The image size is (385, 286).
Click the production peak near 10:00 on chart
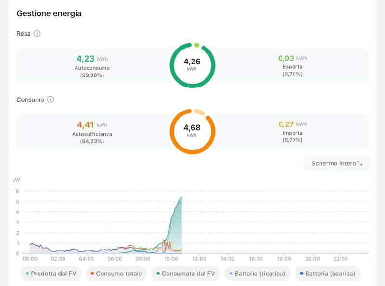[x=181, y=198]
